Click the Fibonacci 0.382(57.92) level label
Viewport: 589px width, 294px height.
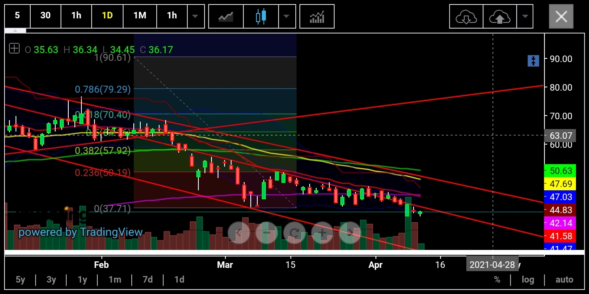coord(103,151)
